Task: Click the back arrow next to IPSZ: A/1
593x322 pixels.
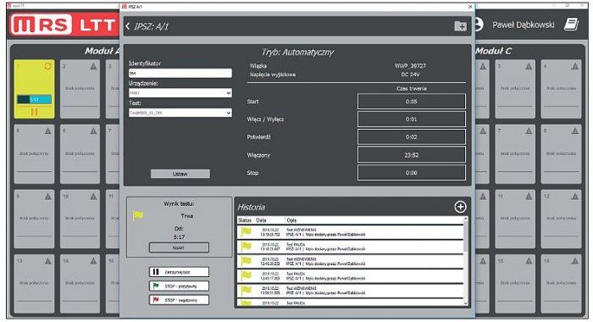Action: click(x=127, y=26)
